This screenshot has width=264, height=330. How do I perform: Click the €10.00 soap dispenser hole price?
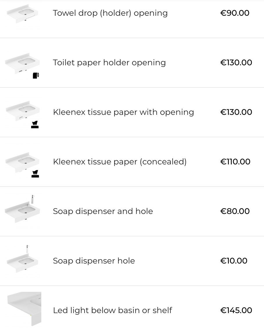(234, 261)
